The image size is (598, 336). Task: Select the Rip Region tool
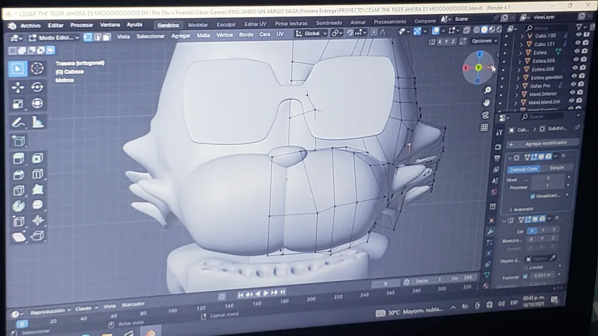38,236
